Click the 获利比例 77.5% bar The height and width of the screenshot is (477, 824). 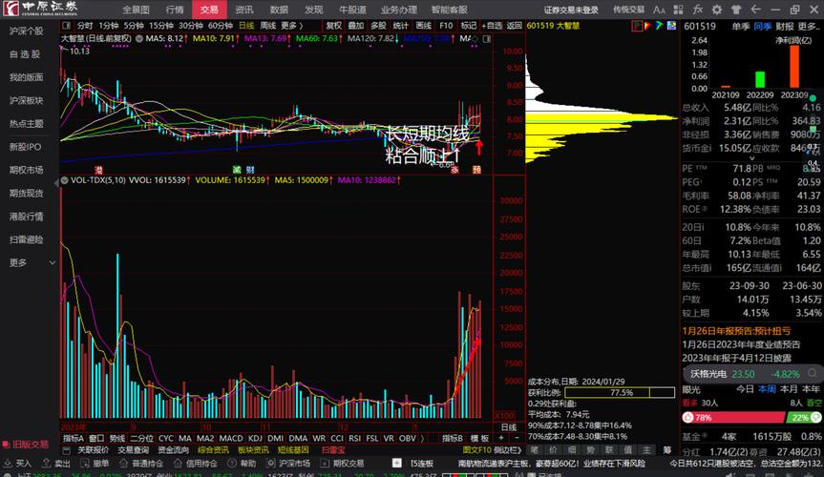tap(620, 392)
